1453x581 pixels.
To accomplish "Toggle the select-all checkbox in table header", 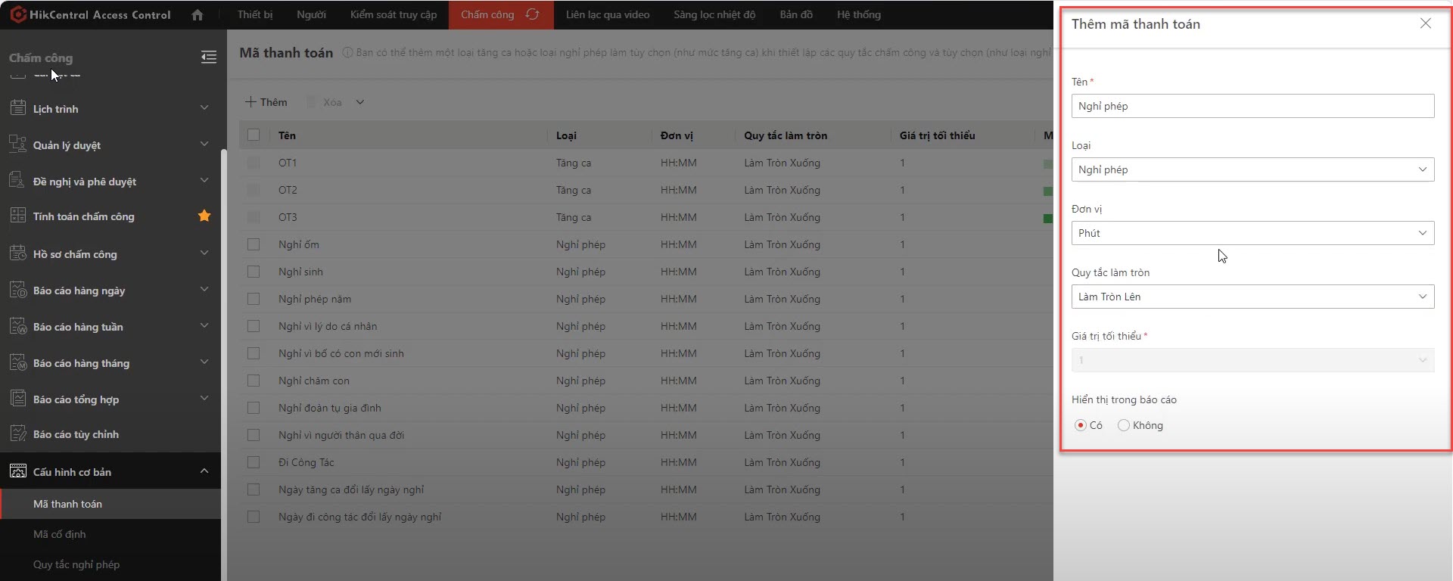I will 254,135.
